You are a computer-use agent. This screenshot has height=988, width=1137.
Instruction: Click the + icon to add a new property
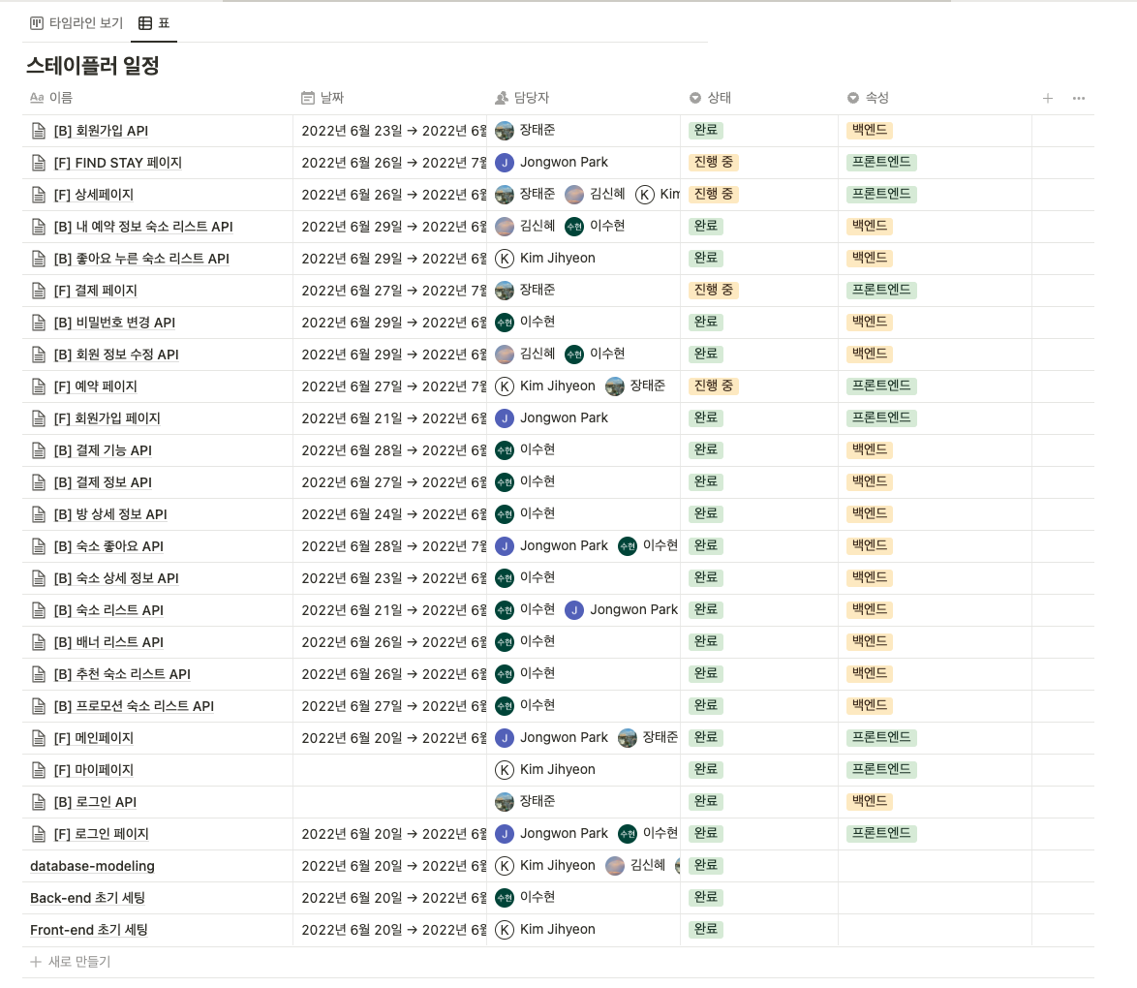coord(1047,98)
